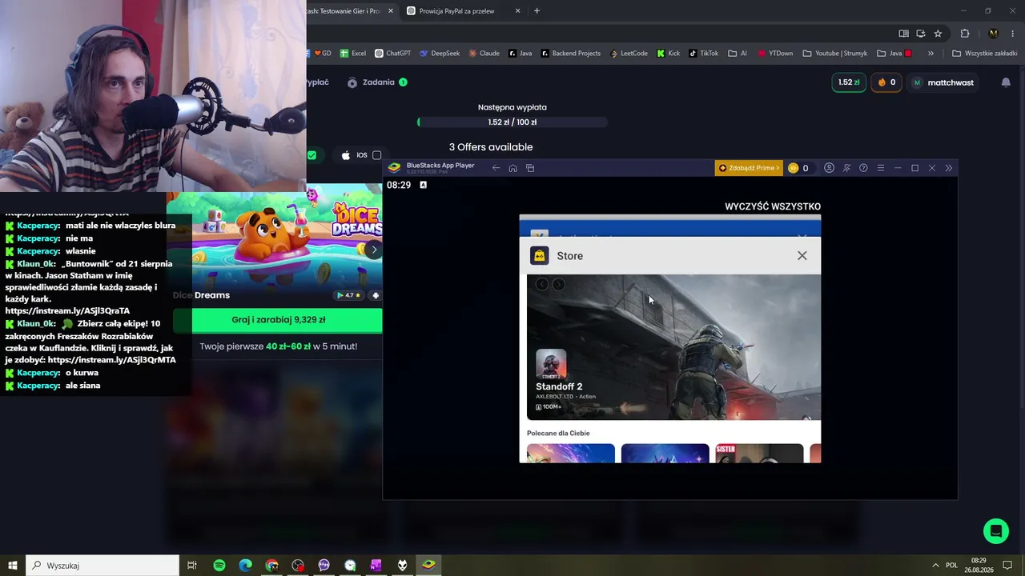Close the Store app card
Screen dimensions: 1025x576
(x=802, y=256)
